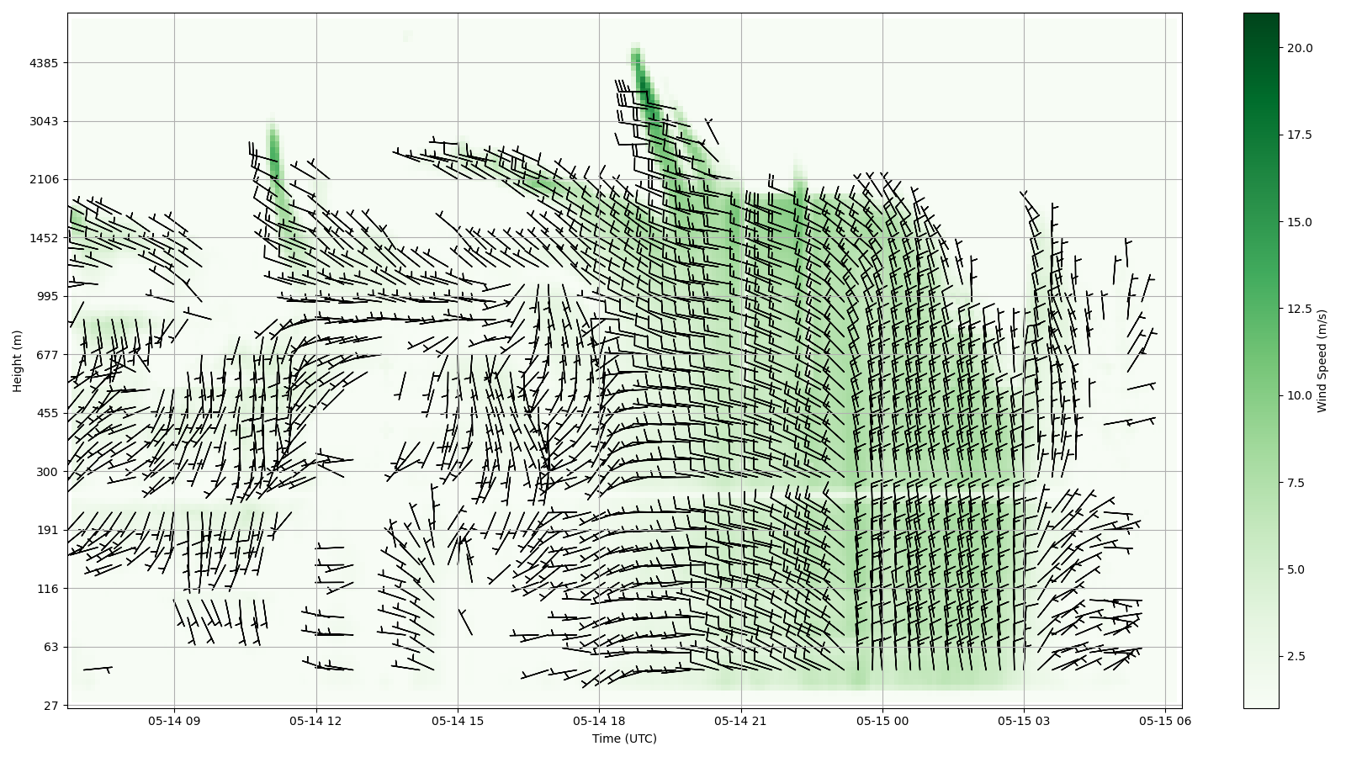Click the 20.0 mark on the colorbar

point(1299,48)
